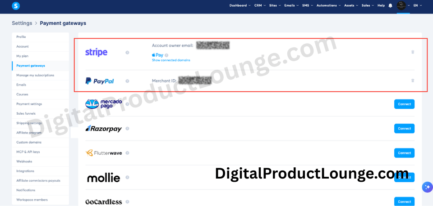Click the help icon next to Flutterwave

tap(127, 153)
